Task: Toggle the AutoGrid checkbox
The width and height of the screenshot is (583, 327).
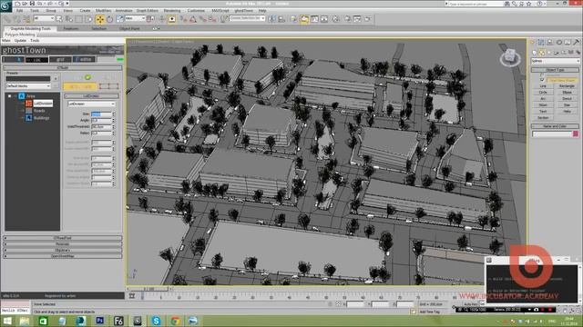Action: click(542, 75)
